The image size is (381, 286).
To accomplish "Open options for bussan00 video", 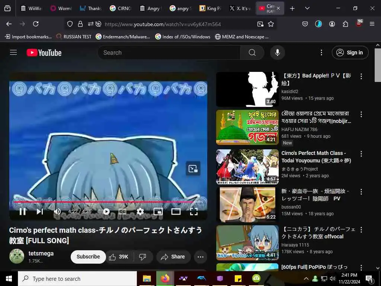I will (361, 192).
